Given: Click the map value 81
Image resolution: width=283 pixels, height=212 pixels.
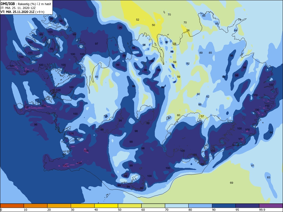Looking at the screenshot, I should (253, 166).
